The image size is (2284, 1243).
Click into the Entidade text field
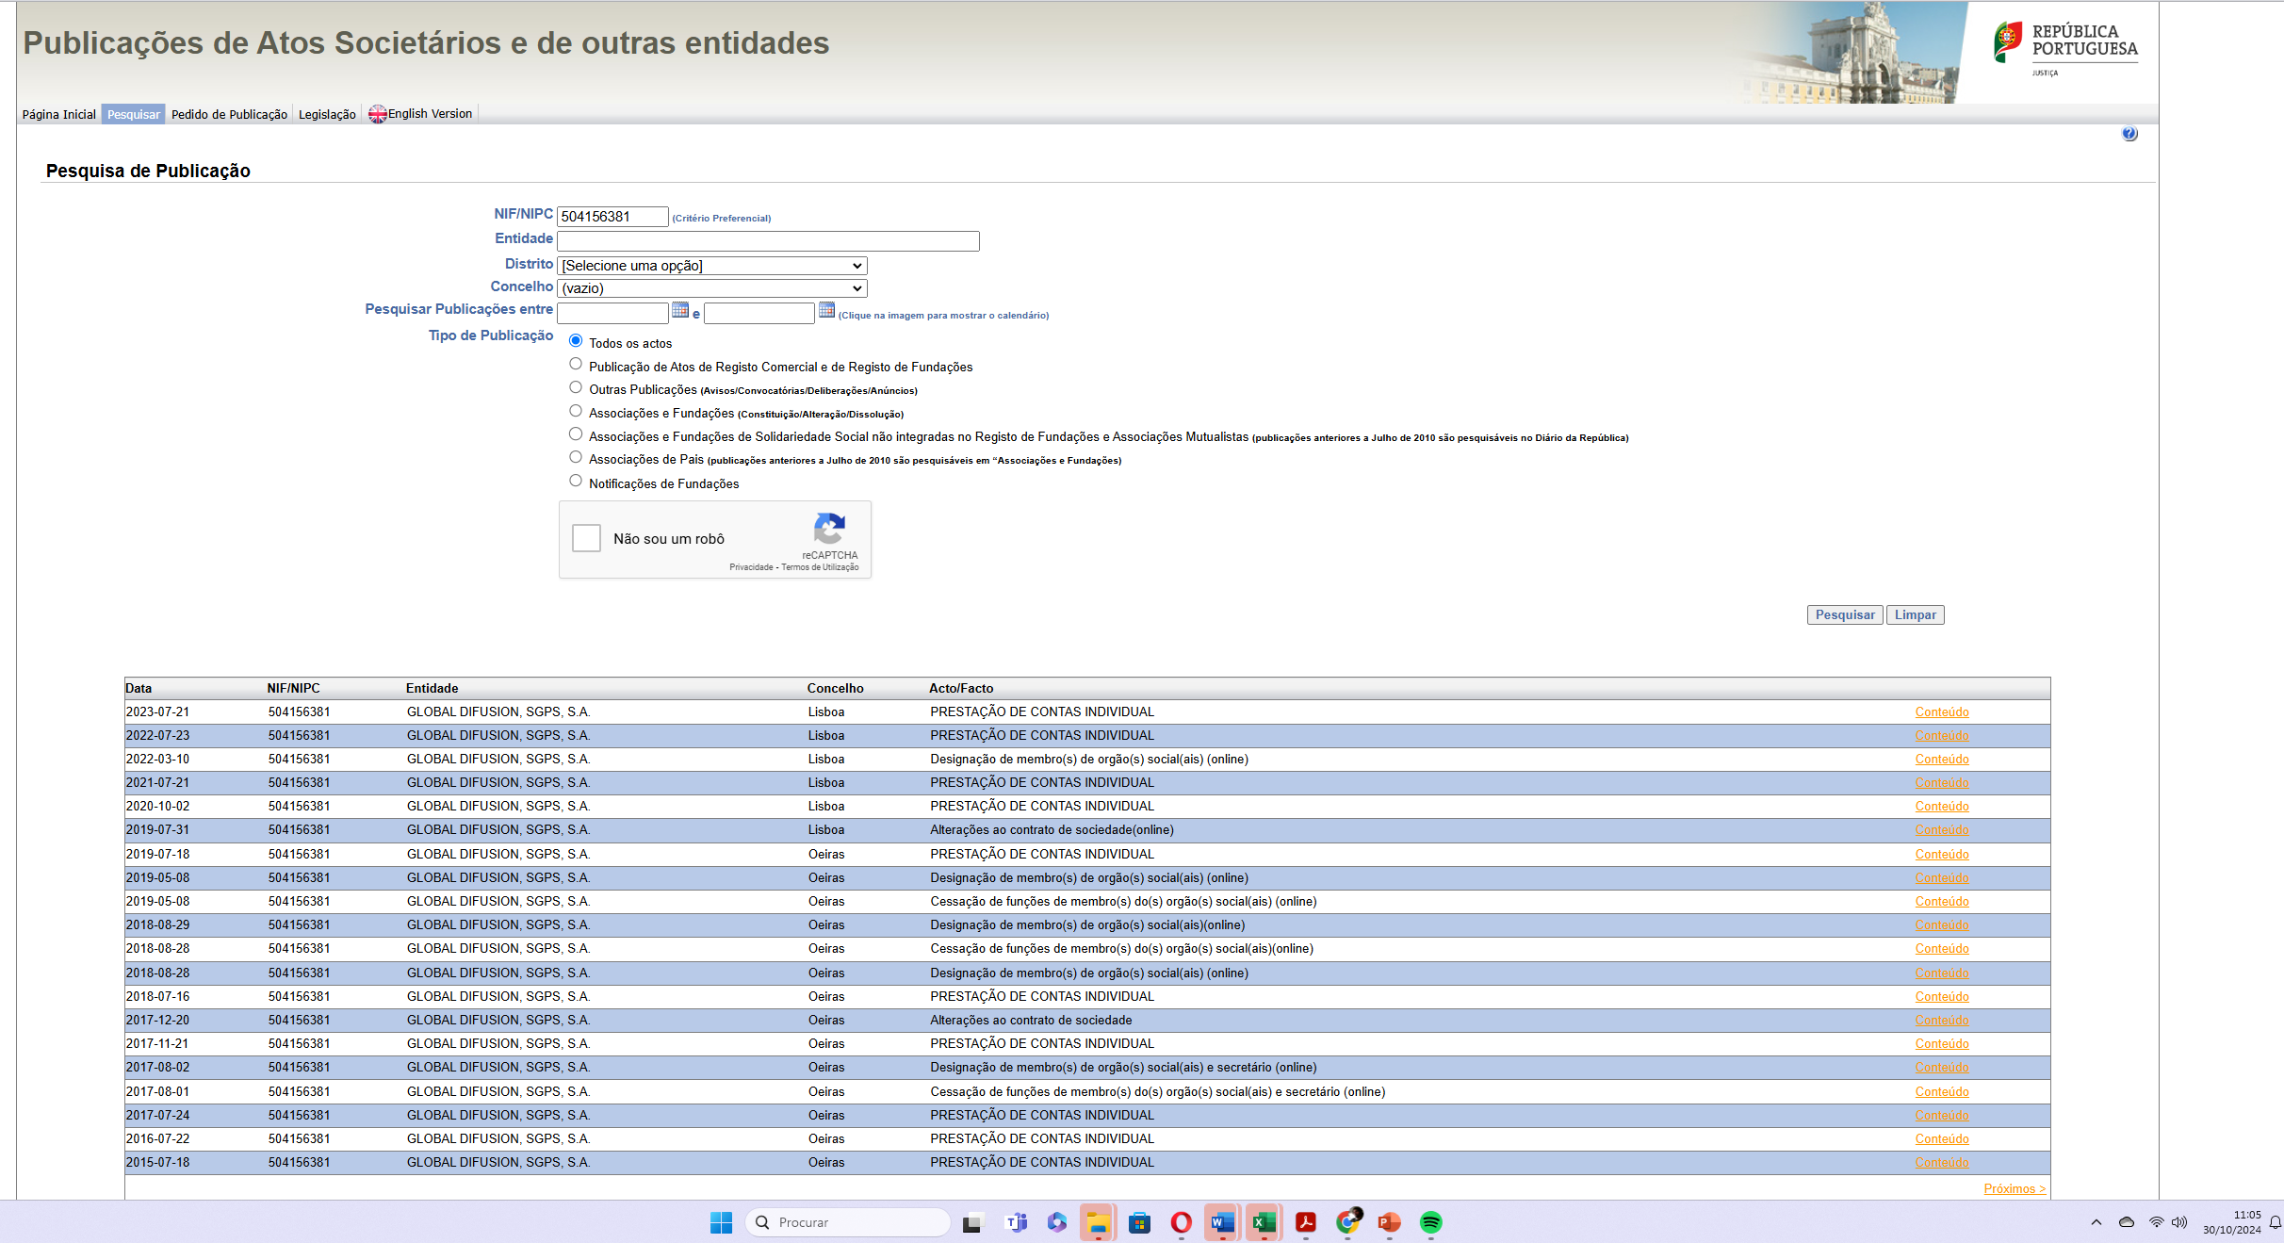(x=768, y=241)
